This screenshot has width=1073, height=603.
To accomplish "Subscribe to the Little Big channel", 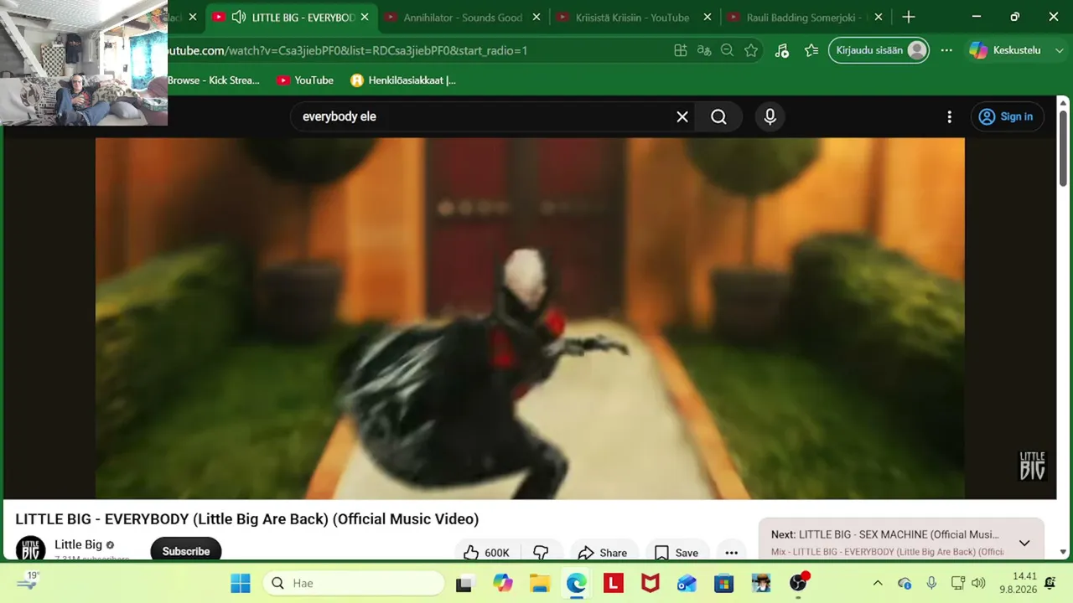I will point(186,551).
